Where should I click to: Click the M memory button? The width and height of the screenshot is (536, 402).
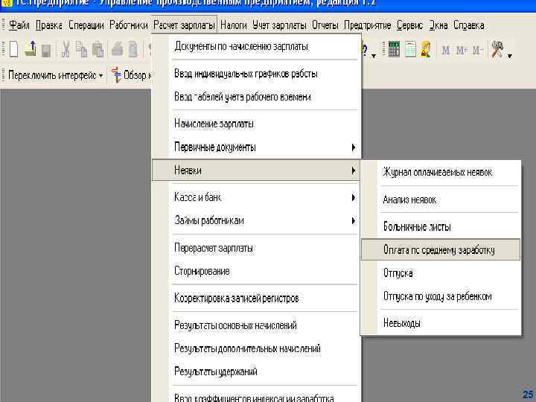click(446, 51)
